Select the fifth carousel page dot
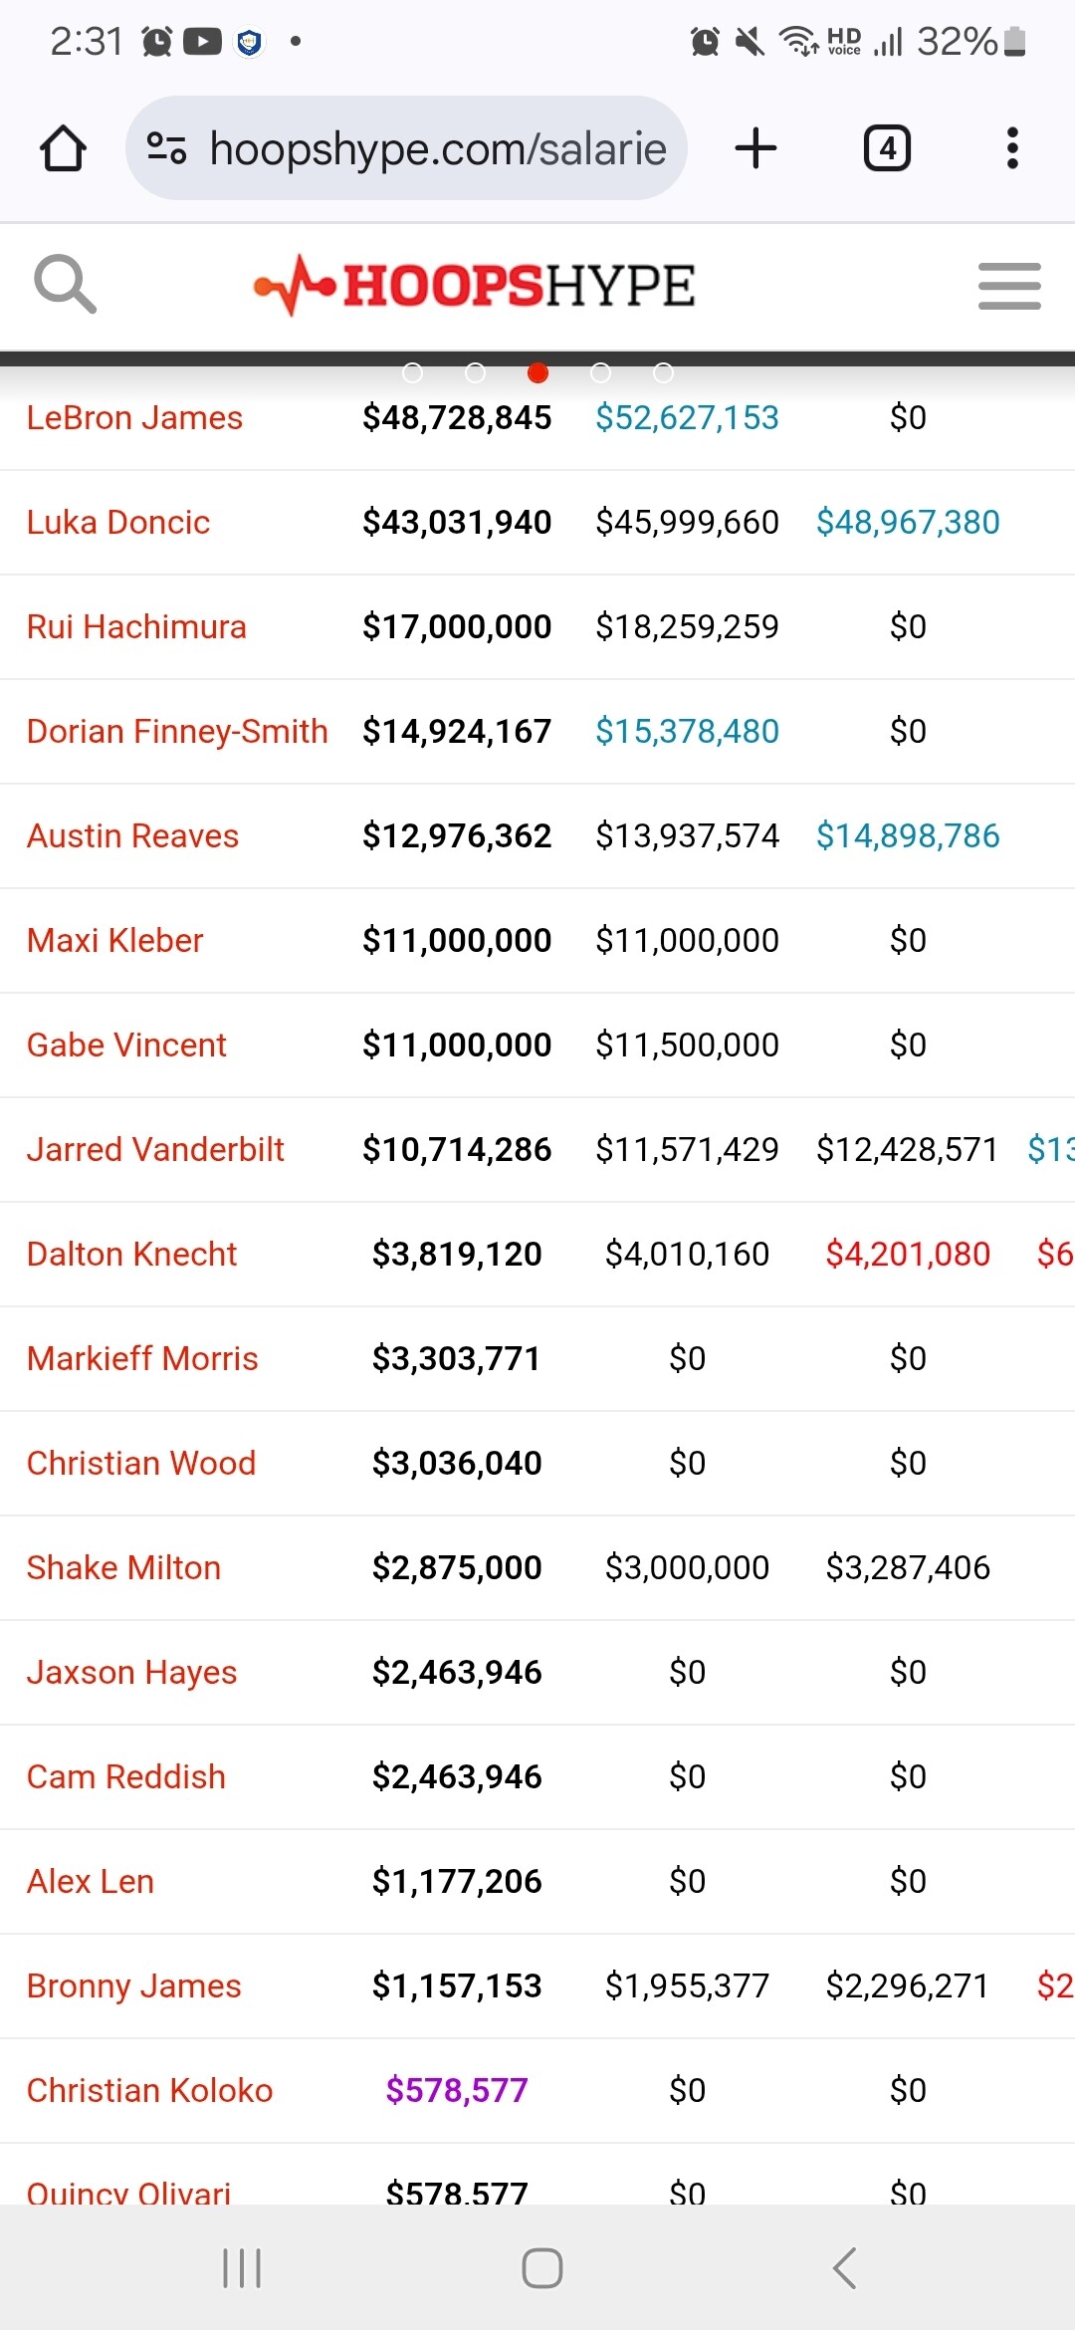 (663, 372)
